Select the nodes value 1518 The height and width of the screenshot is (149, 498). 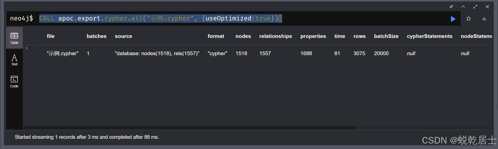(241, 53)
